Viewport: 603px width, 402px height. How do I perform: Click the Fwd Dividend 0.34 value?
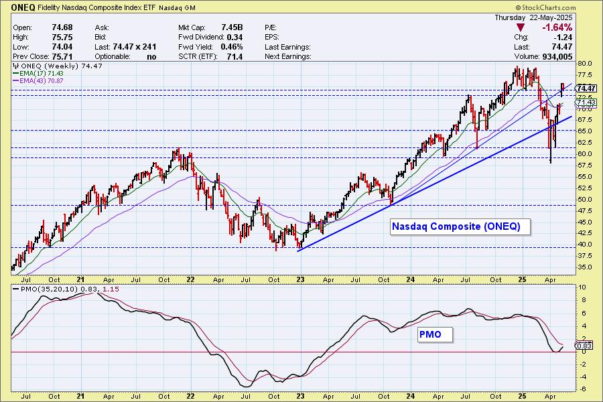click(234, 38)
